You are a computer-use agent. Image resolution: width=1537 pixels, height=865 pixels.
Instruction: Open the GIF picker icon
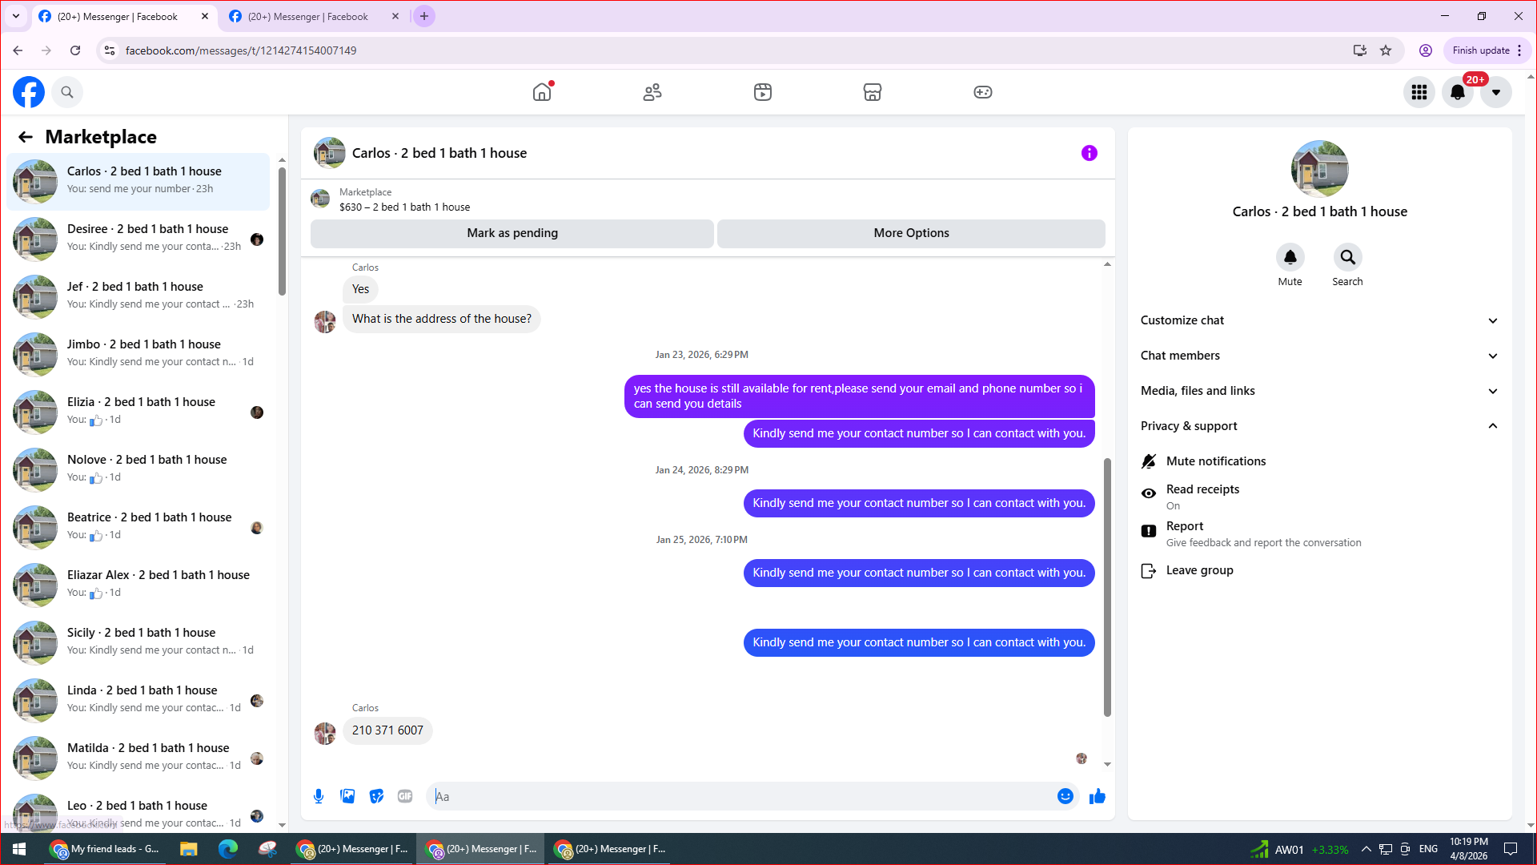pos(405,796)
